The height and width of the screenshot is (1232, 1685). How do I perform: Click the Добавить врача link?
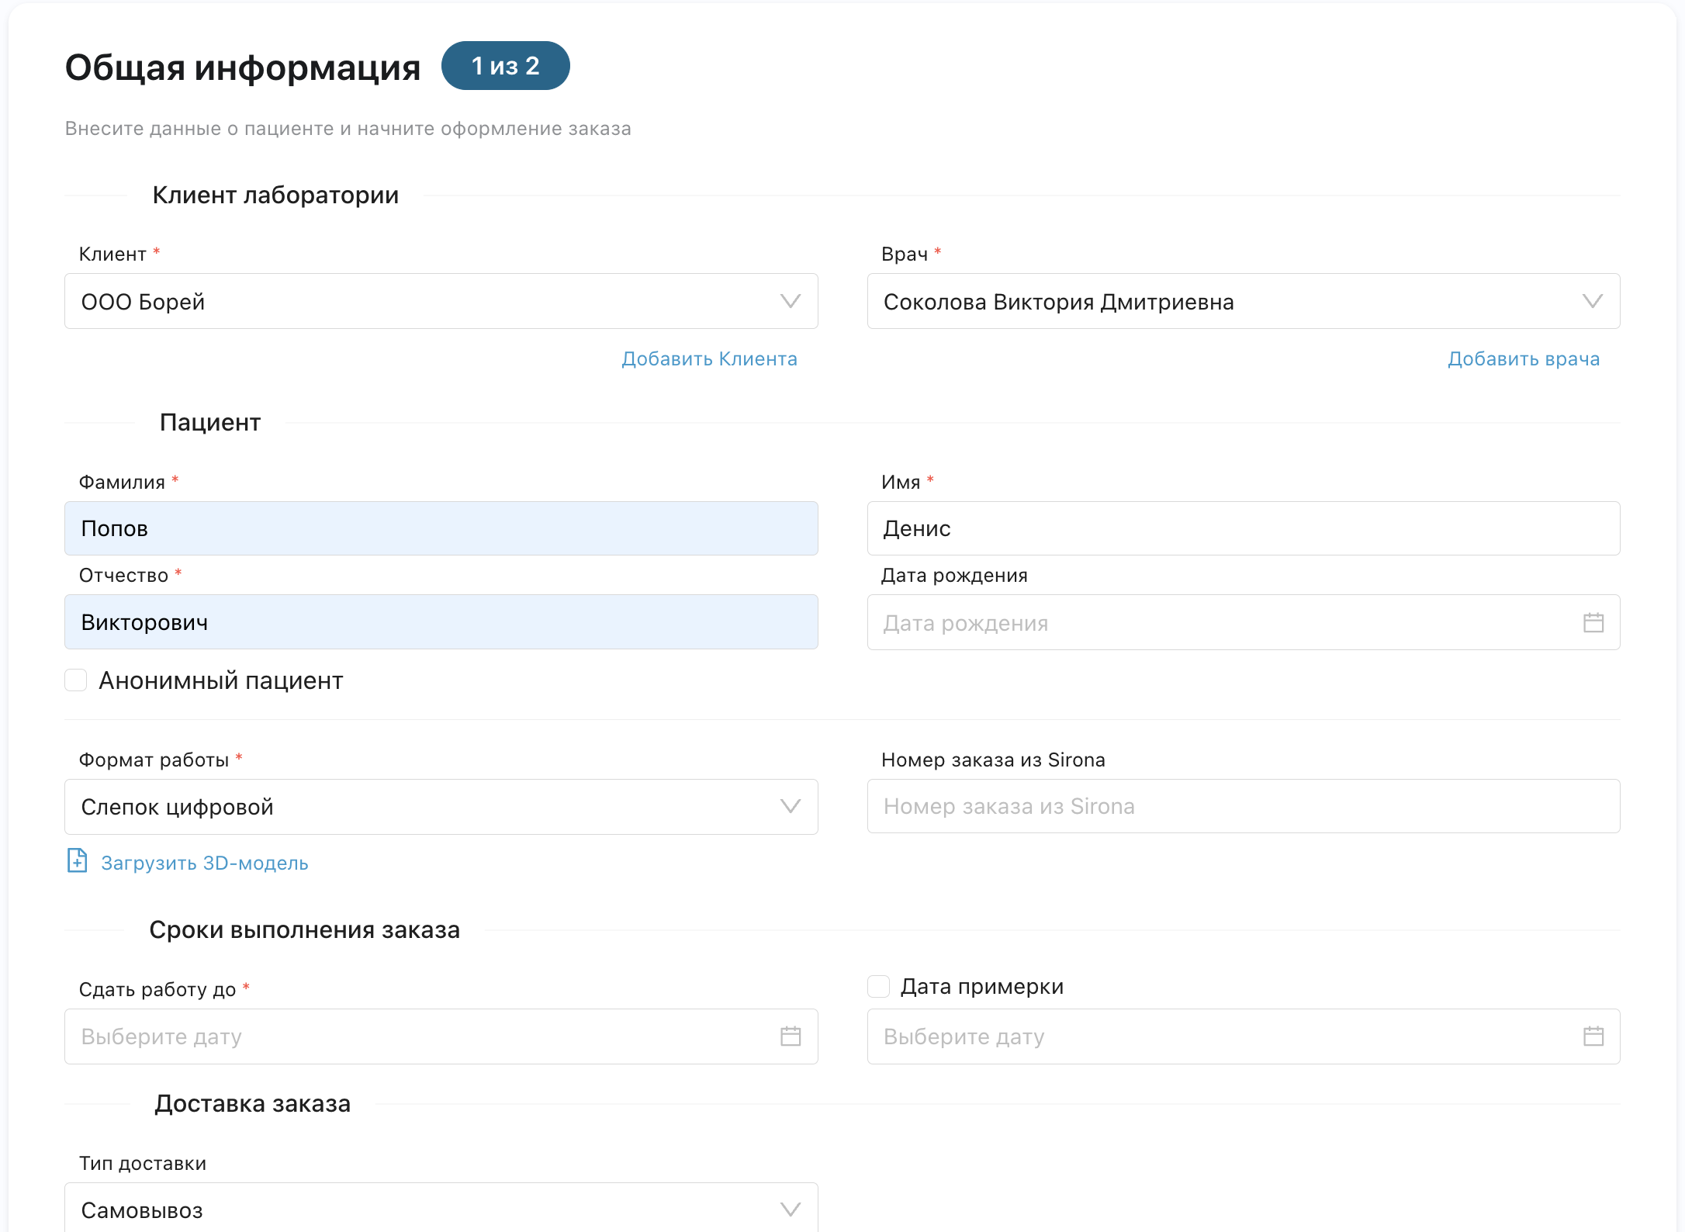pyautogui.click(x=1523, y=359)
